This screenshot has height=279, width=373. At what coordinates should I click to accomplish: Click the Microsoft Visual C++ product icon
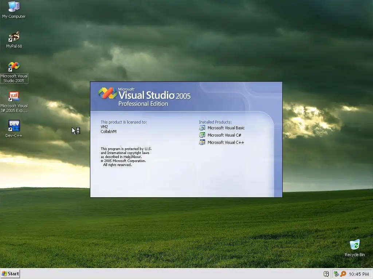tap(202, 142)
